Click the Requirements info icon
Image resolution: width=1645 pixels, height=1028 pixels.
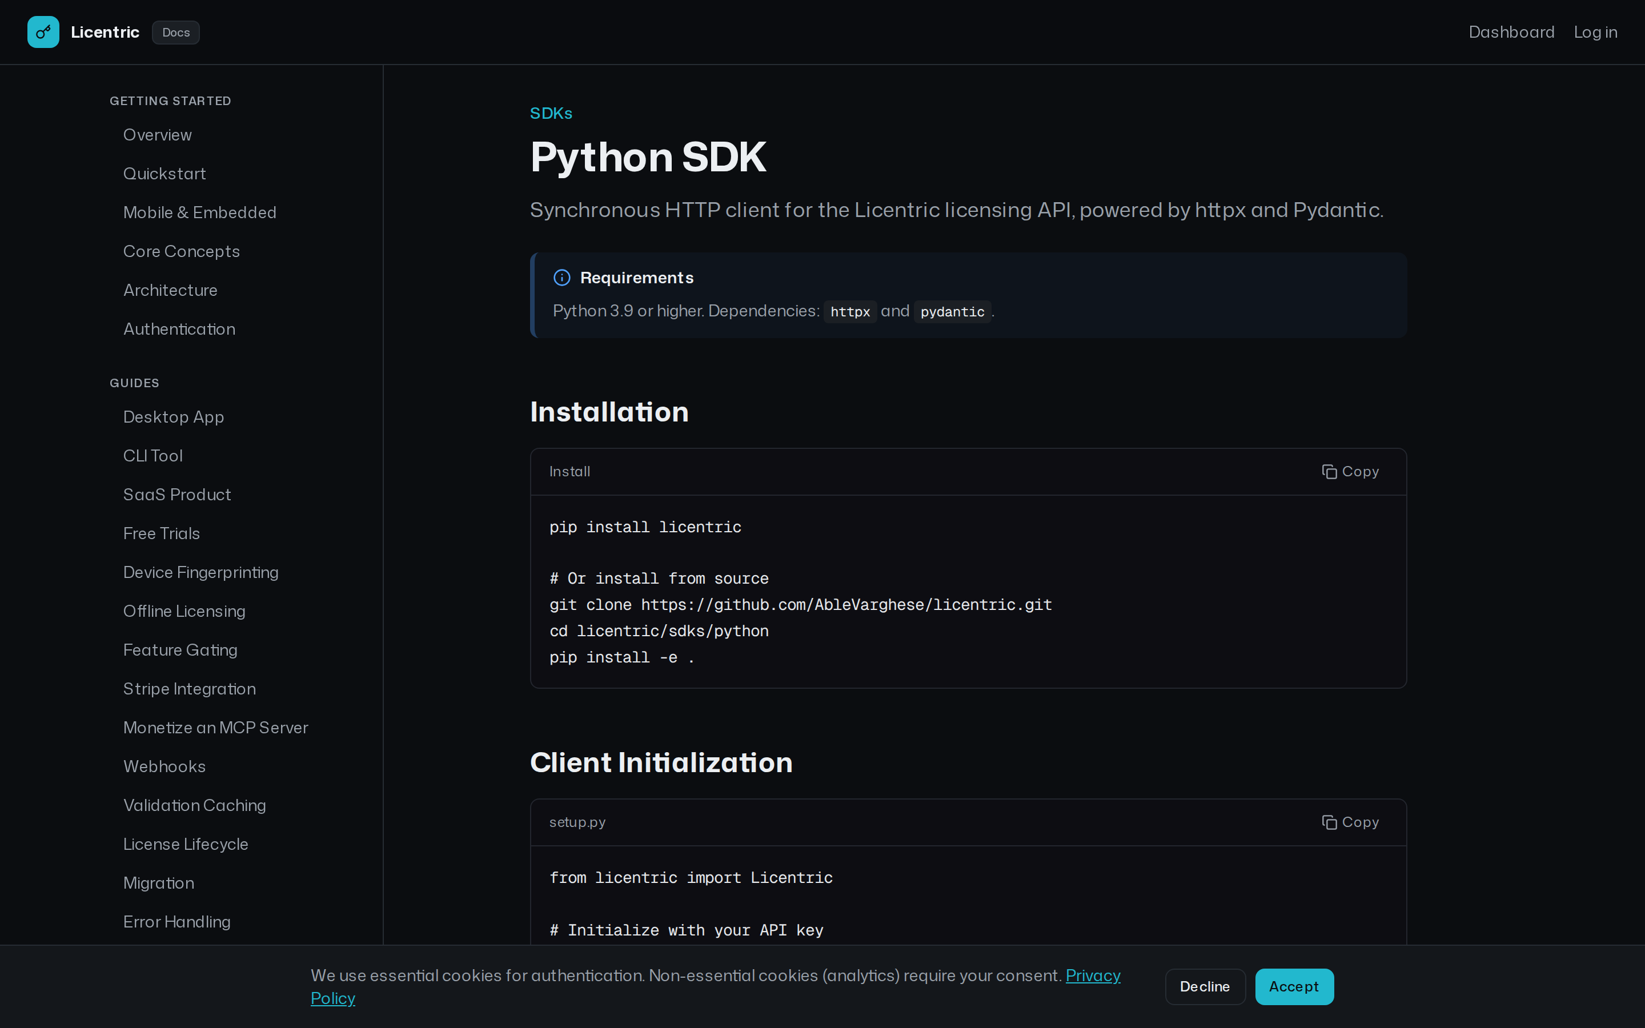(561, 278)
